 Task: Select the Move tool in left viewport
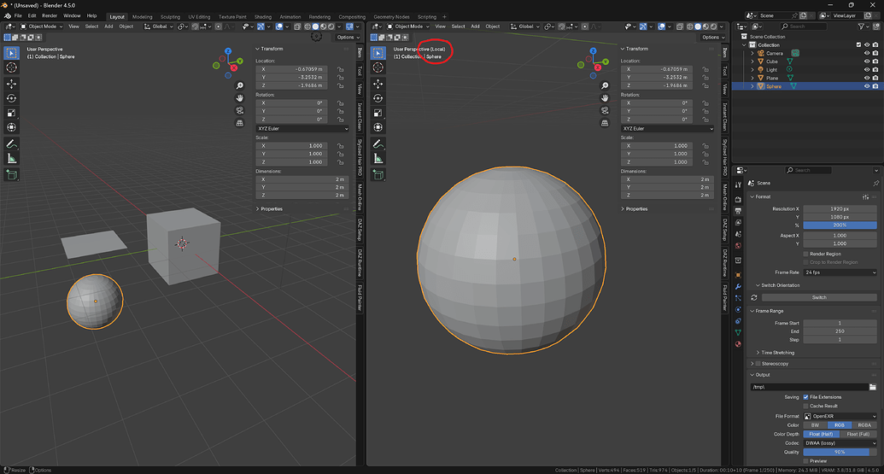[11, 84]
